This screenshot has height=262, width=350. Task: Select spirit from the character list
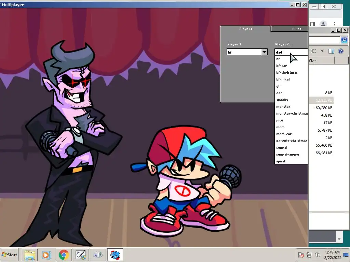point(291,161)
